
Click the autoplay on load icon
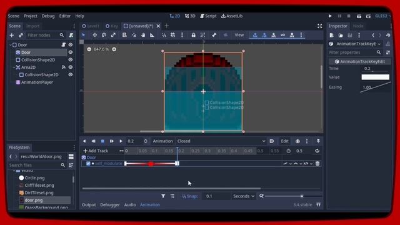(272, 141)
